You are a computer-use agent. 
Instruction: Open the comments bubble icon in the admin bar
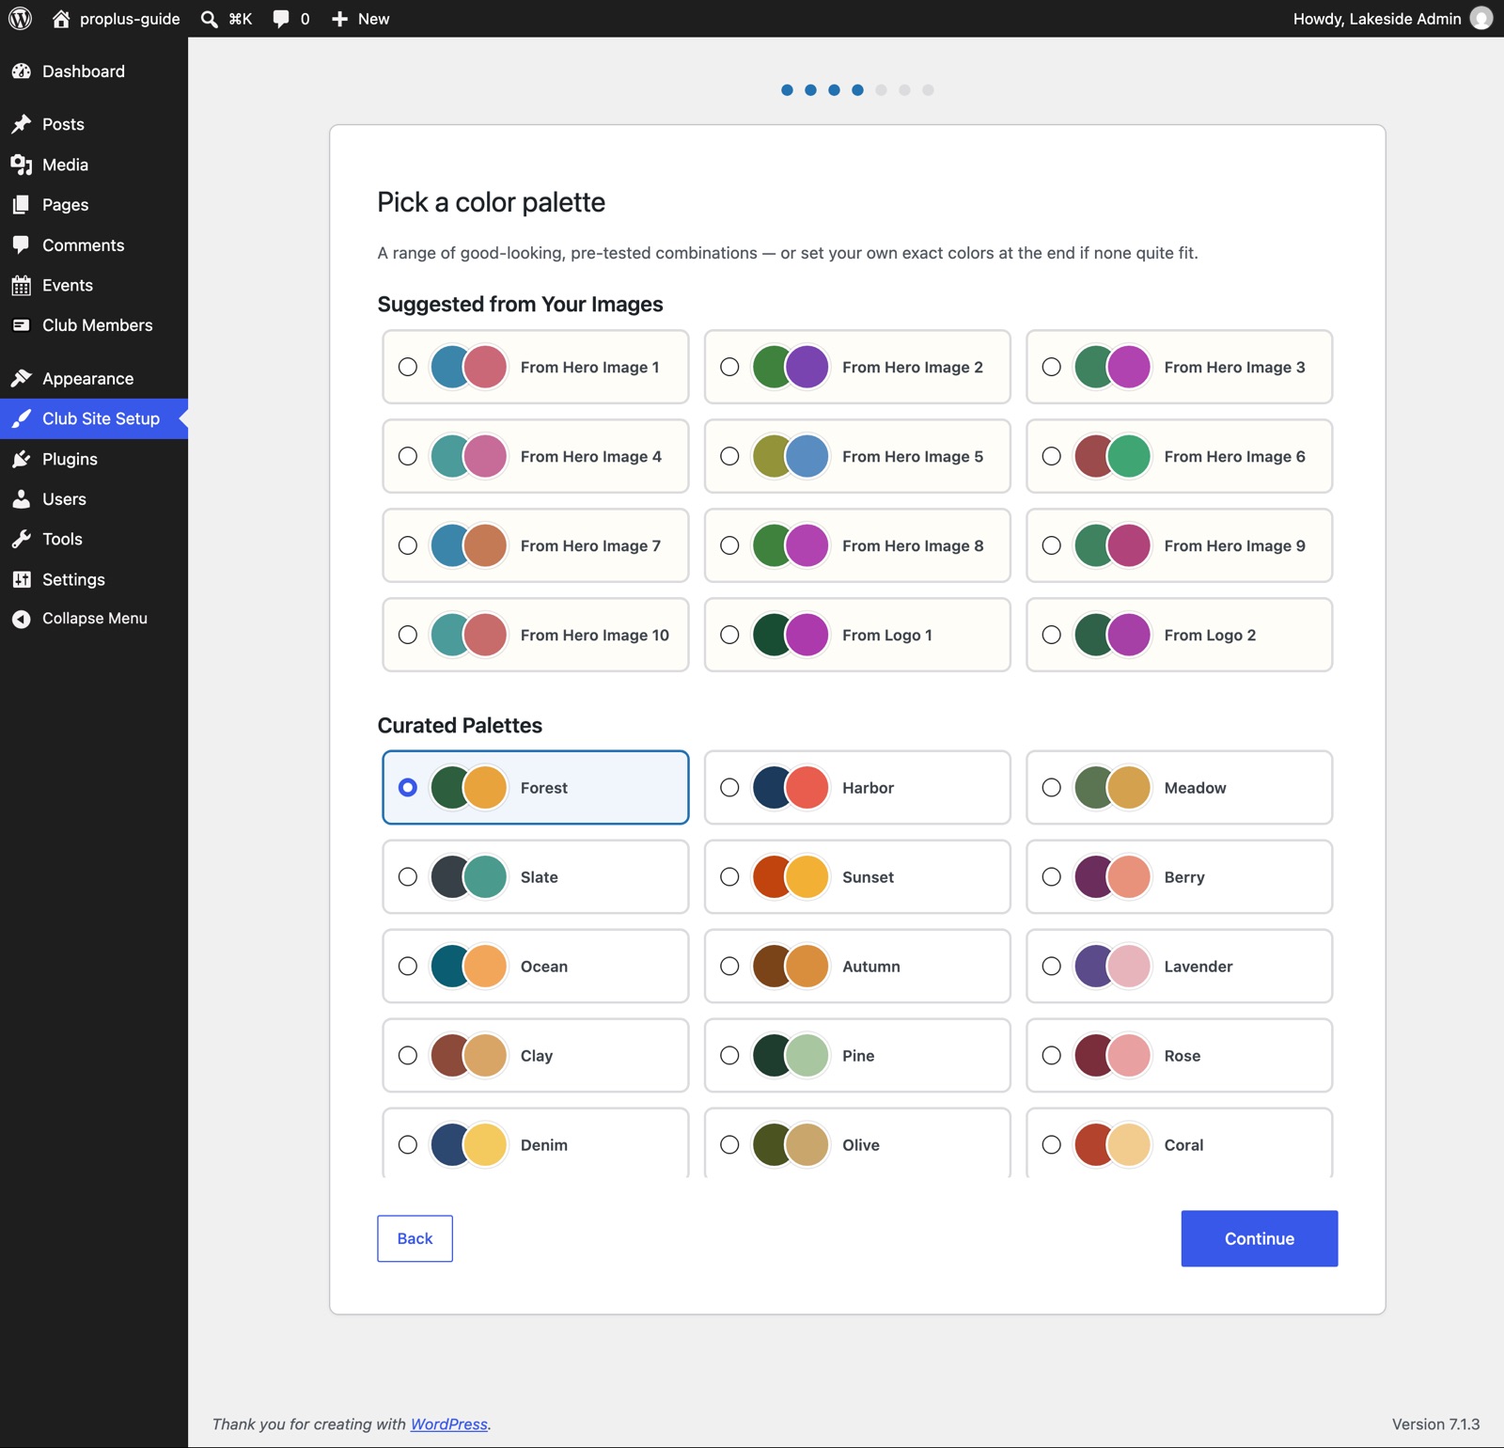coord(280,19)
